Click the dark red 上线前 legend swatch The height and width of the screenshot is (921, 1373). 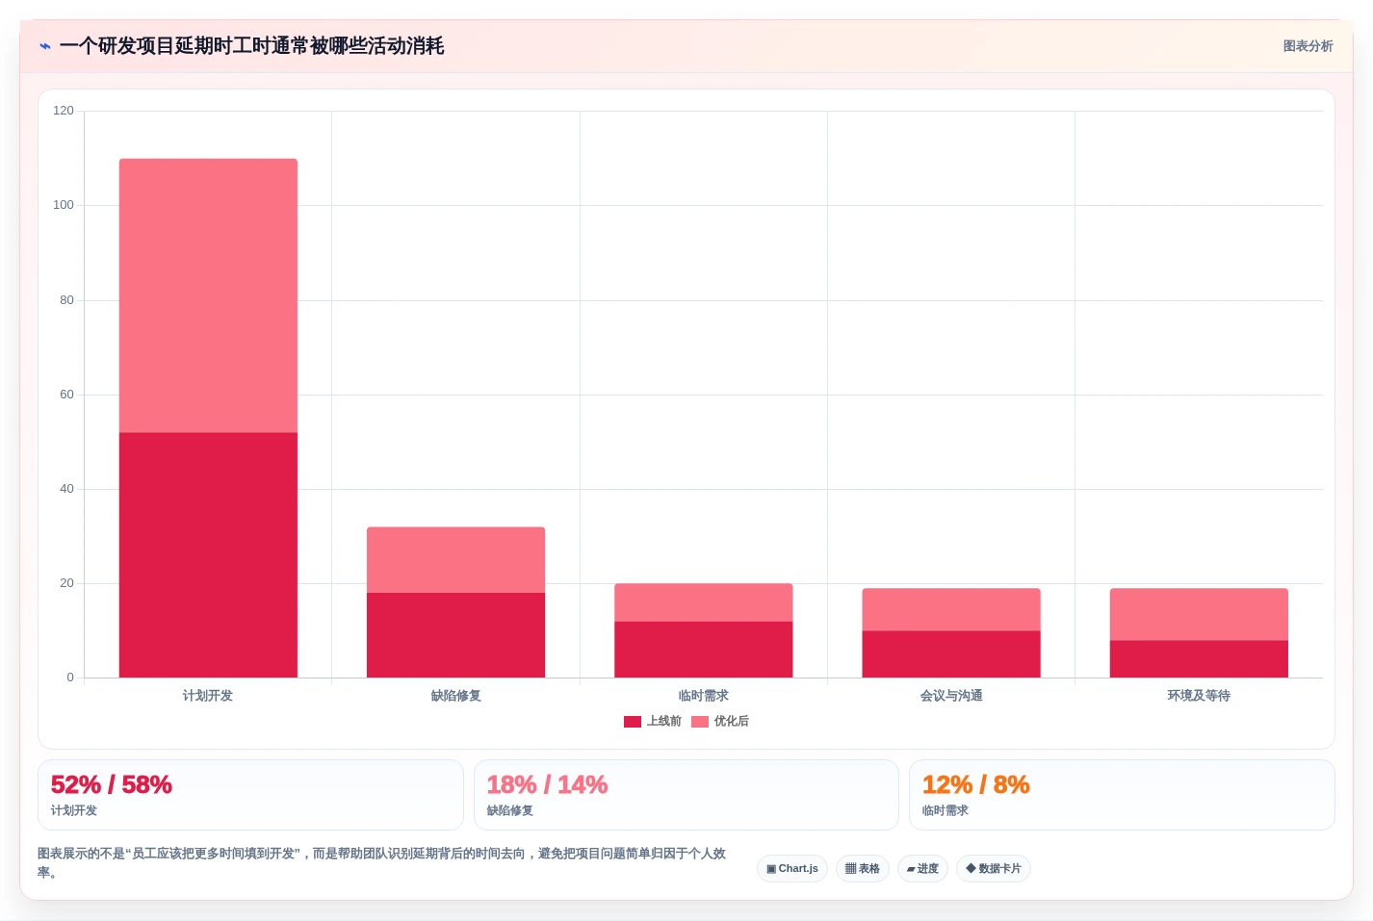[x=633, y=722]
